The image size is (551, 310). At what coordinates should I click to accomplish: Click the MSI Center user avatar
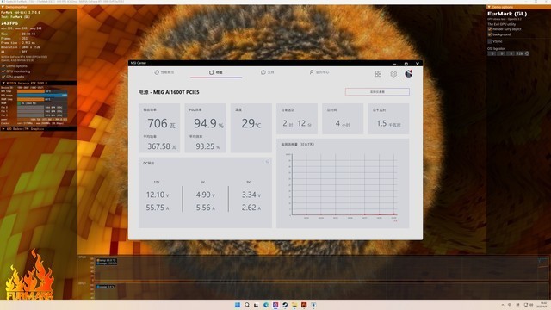(408, 73)
